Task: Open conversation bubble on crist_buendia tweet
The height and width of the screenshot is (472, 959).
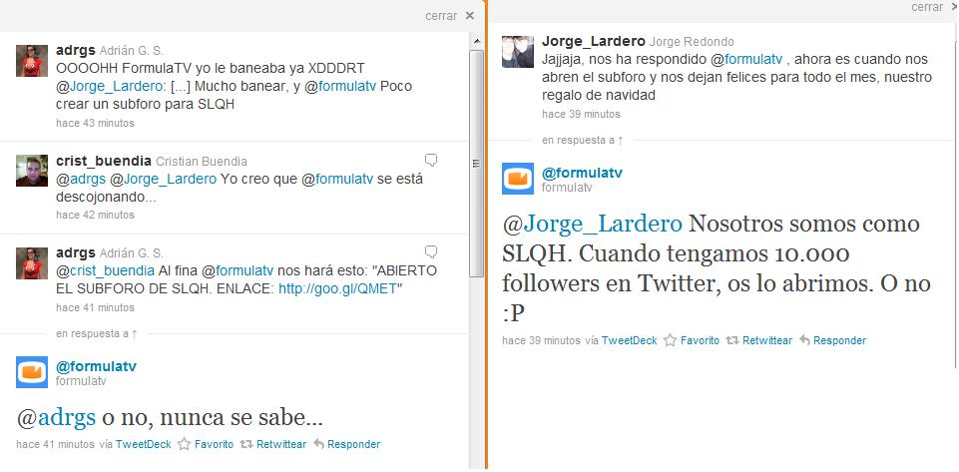Action: tap(431, 161)
